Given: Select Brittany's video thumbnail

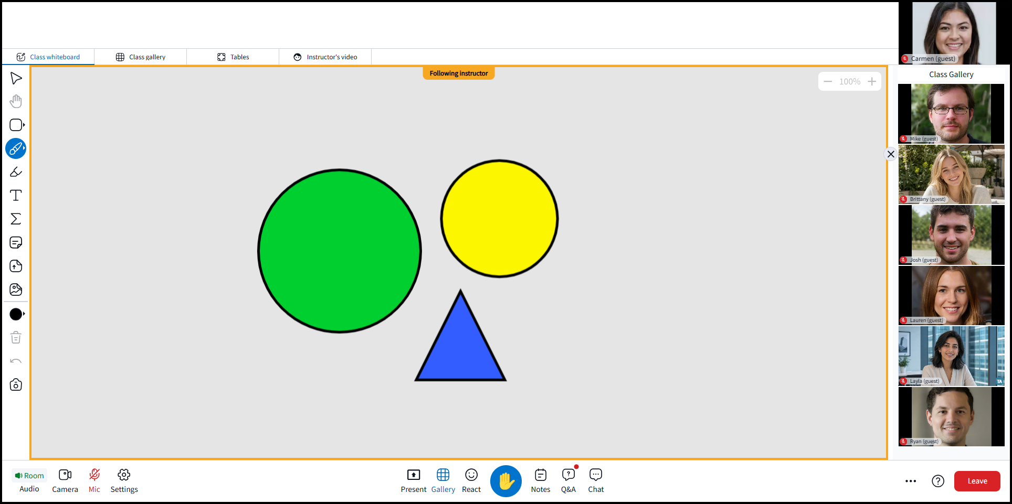Looking at the screenshot, I should [951, 175].
